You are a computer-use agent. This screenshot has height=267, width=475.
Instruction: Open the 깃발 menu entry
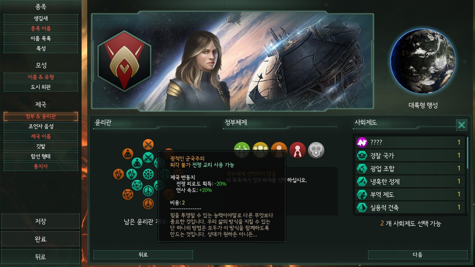click(x=41, y=146)
